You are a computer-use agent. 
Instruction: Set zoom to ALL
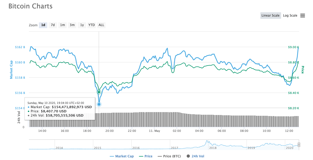click(101, 25)
